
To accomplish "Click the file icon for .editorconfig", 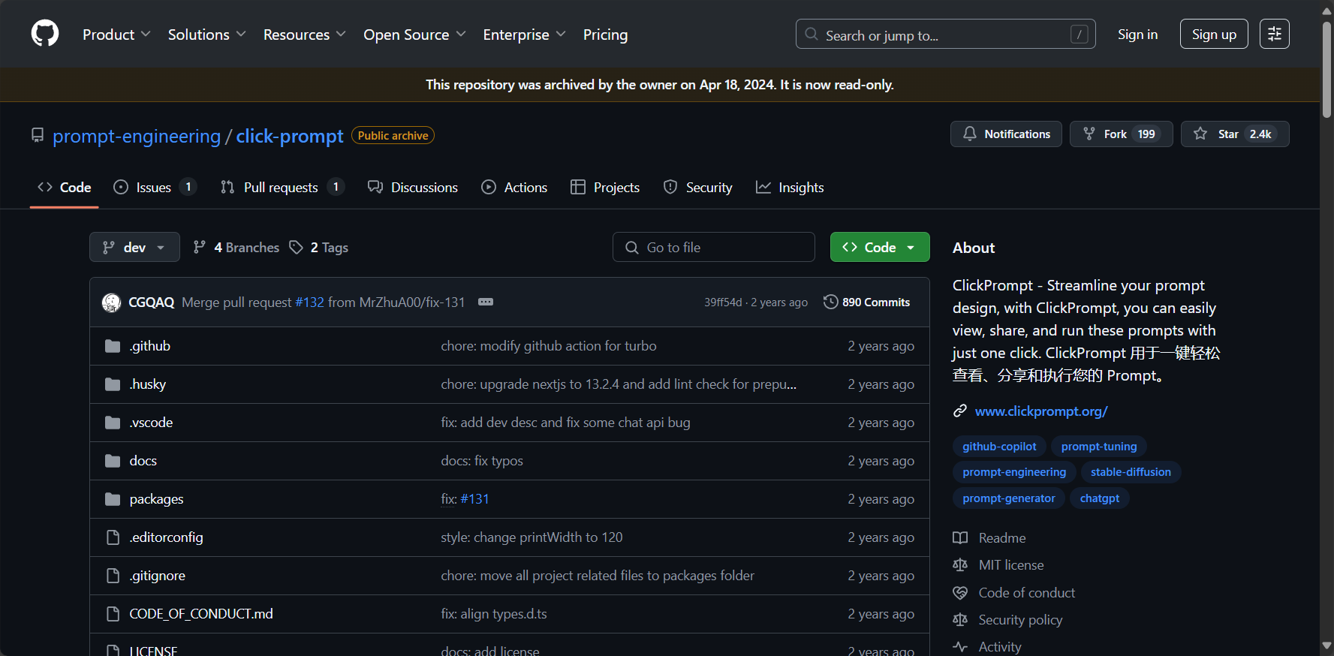I will [x=113, y=537].
